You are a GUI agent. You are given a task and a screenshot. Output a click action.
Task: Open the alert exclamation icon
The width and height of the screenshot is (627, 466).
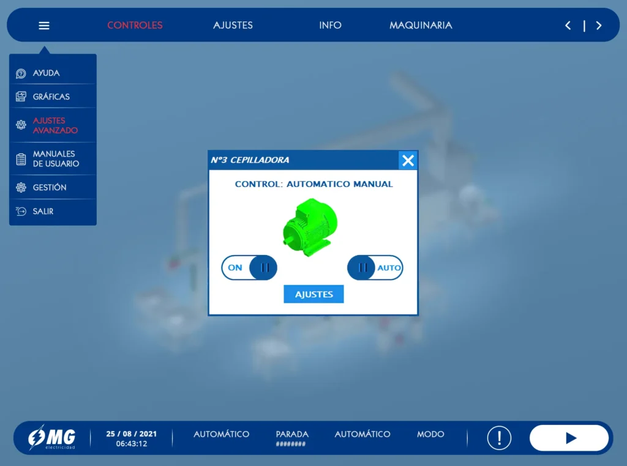click(499, 438)
